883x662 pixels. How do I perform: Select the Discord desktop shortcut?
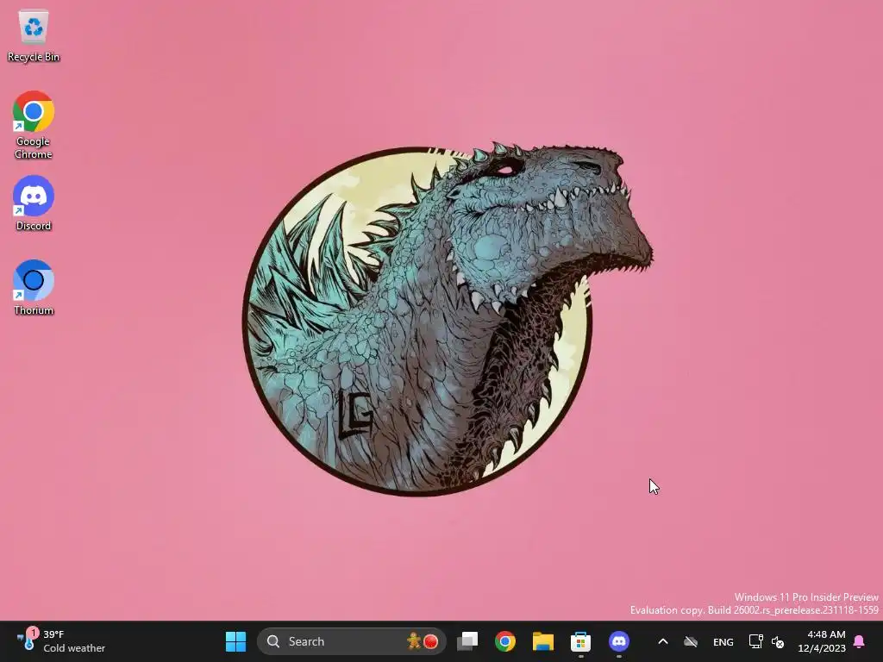(x=34, y=203)
